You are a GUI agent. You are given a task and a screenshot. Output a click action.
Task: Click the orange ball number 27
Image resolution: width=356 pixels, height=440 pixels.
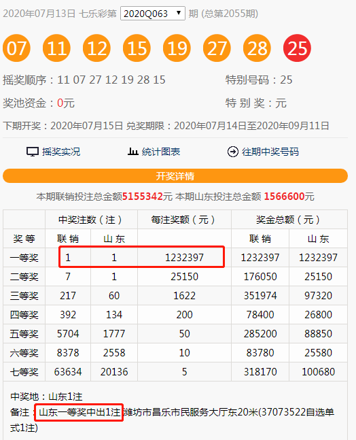coord(217,48)
